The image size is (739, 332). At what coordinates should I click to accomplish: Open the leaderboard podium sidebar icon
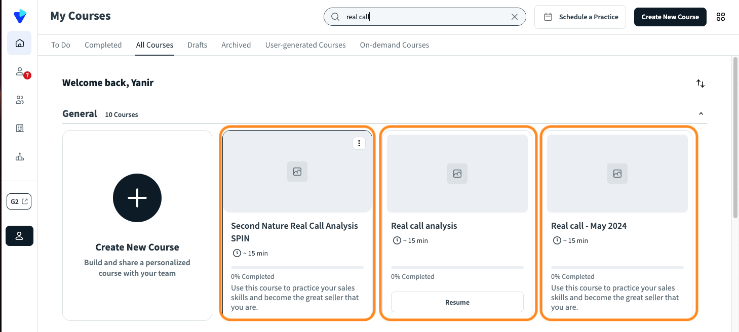pos(20,157)
